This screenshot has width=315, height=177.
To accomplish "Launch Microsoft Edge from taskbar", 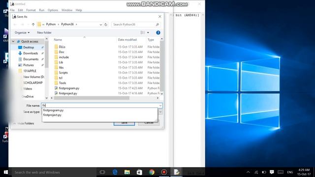I will [x=115, y=172].
